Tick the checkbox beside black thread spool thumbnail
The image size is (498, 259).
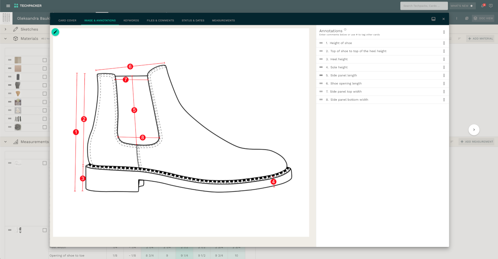44,77
